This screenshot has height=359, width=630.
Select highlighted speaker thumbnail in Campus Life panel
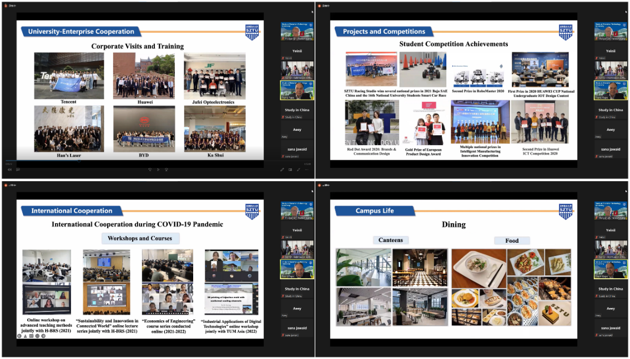tap(611, 269)
